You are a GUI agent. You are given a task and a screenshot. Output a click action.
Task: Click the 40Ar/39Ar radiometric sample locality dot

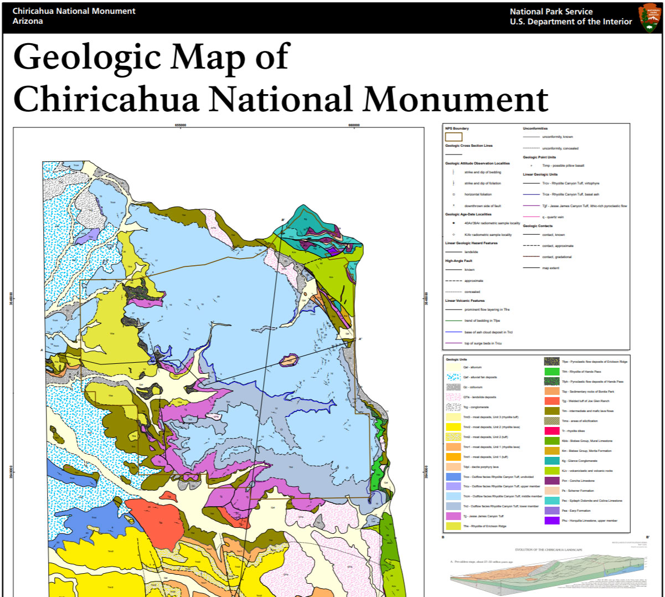click(x=453, y=223)
